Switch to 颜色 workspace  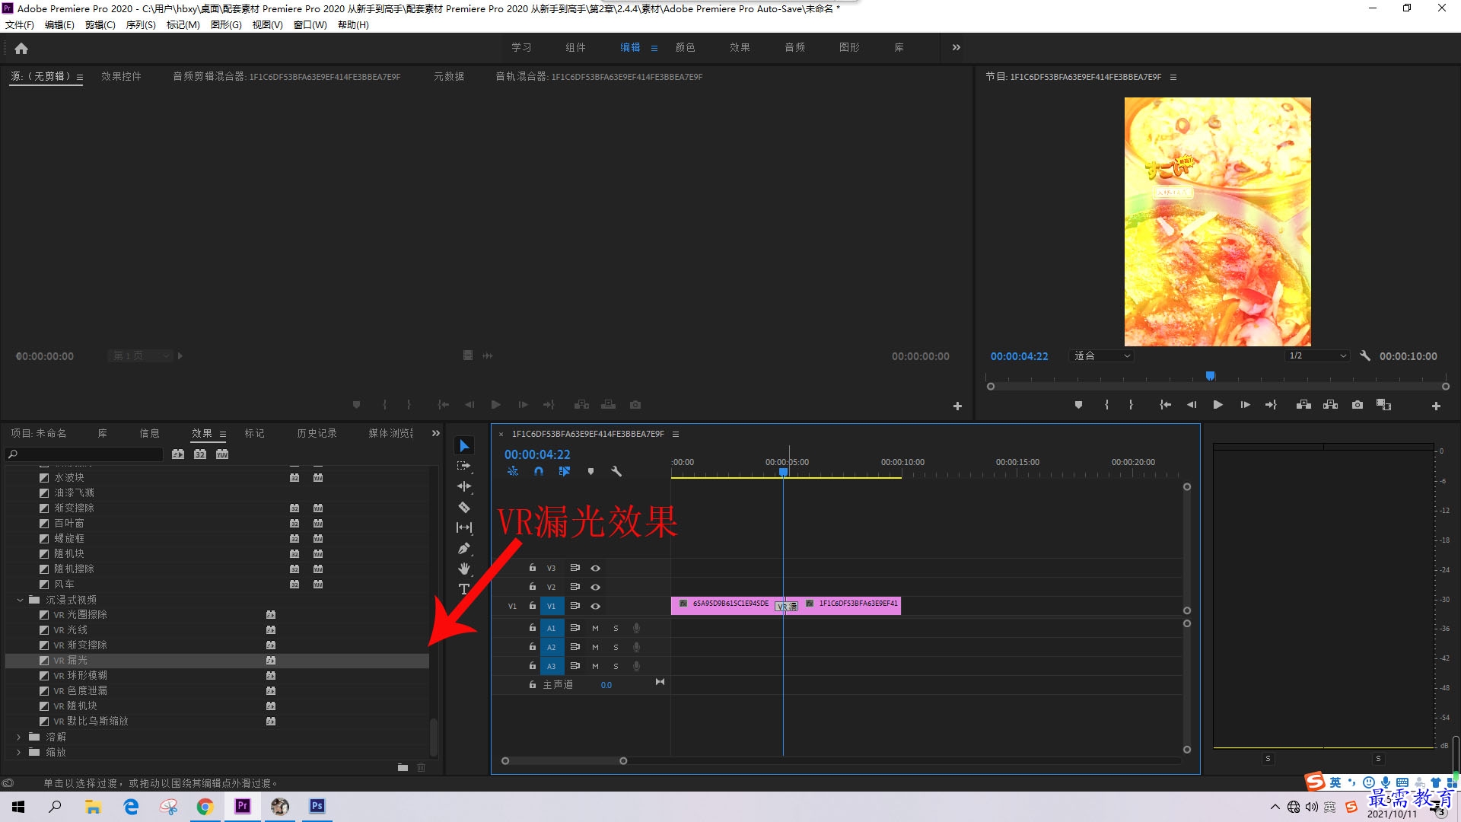[x=685, y=47]
